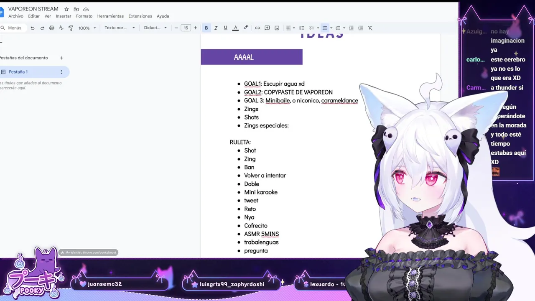Toggle the numbered list
The width and height of the screenshot is (535, 301).
point(338,28)
